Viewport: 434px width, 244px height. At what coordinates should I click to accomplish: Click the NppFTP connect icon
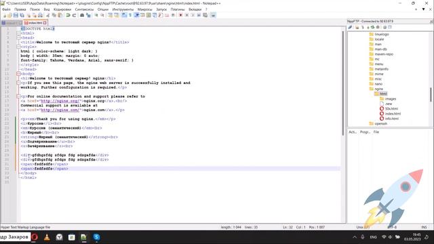click(350, 27)
